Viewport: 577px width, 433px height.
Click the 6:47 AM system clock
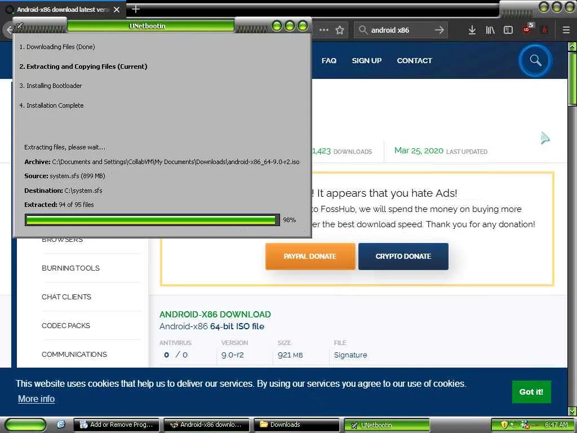[x=556, y=425]
